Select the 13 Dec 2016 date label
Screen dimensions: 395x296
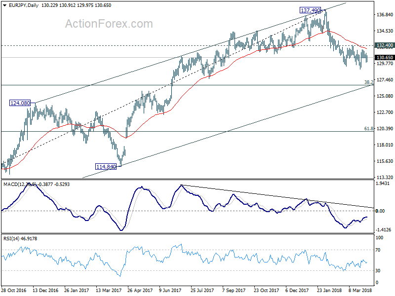[45, 291]
